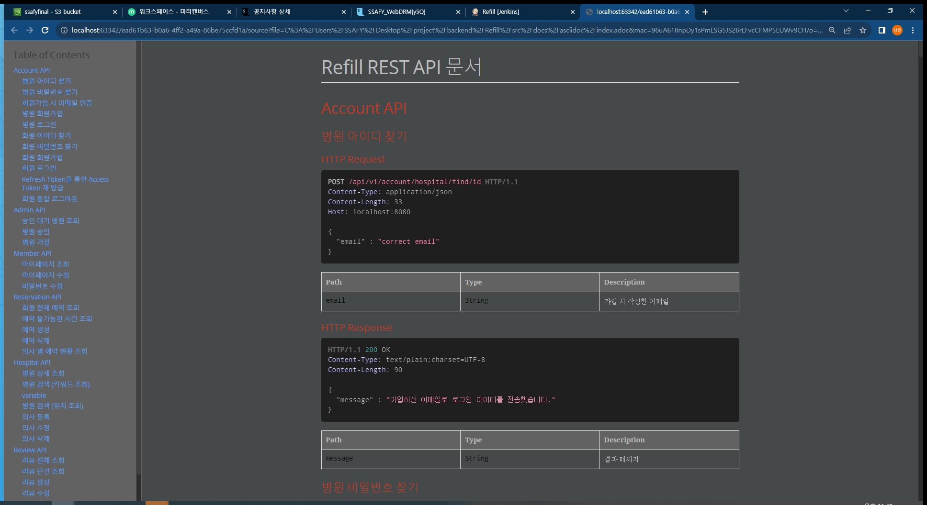
Task: Open a new tab with the plus button
Action: [x=705, y=12]
